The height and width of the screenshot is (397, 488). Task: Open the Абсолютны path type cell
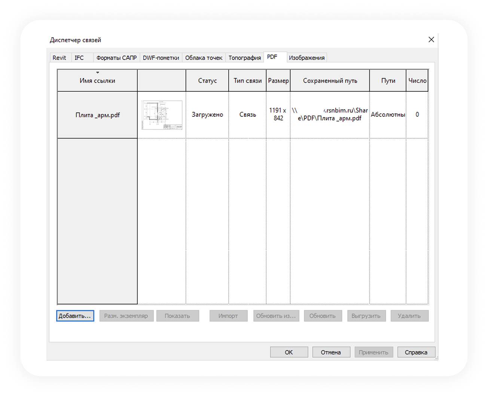[388, 115]
